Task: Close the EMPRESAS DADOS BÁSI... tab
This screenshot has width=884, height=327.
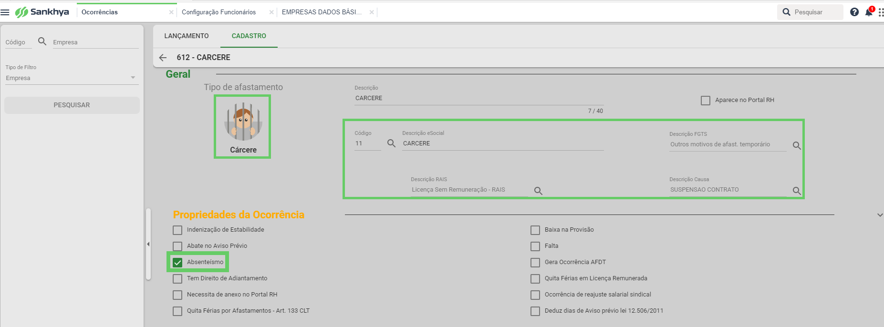Action: click(372, 12)
